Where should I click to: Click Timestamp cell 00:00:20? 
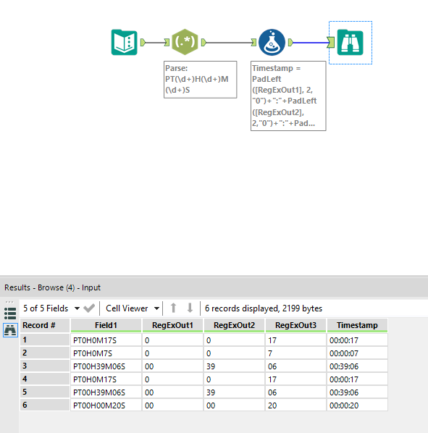pos(357,405)
